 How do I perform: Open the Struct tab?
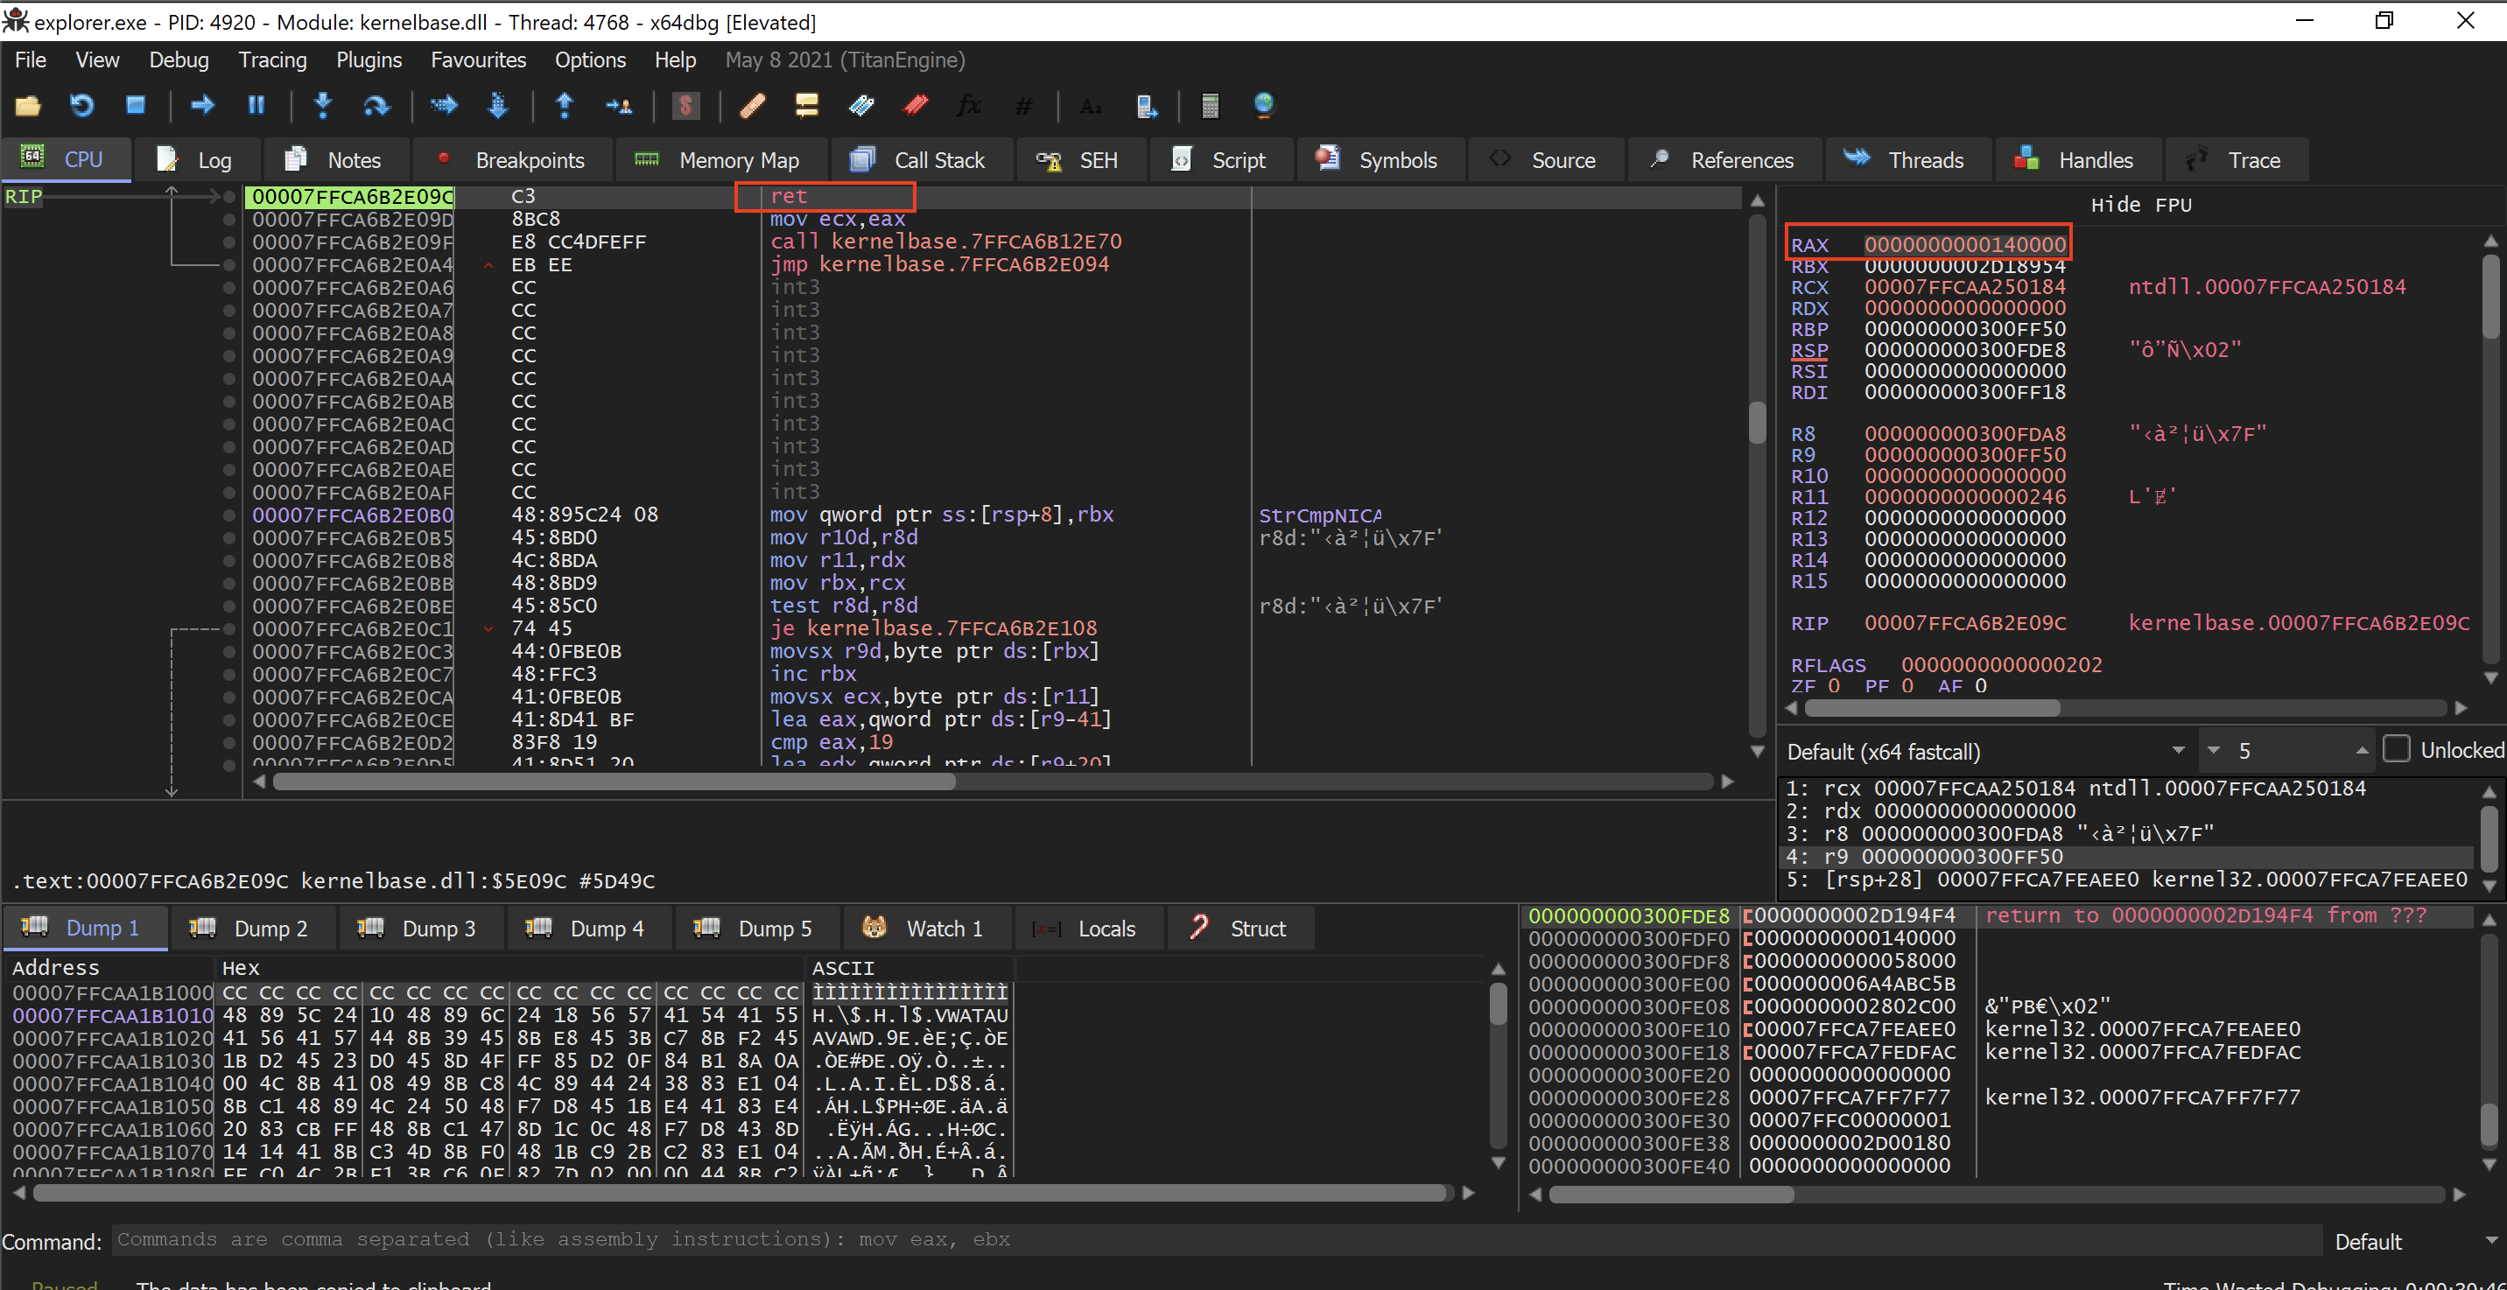point(1239,929)
